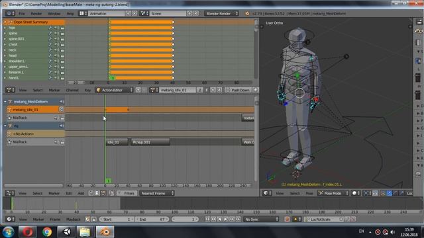Select the shoulder.L channel name
This screenshot has width=424, height=238.
coord(17,61)
